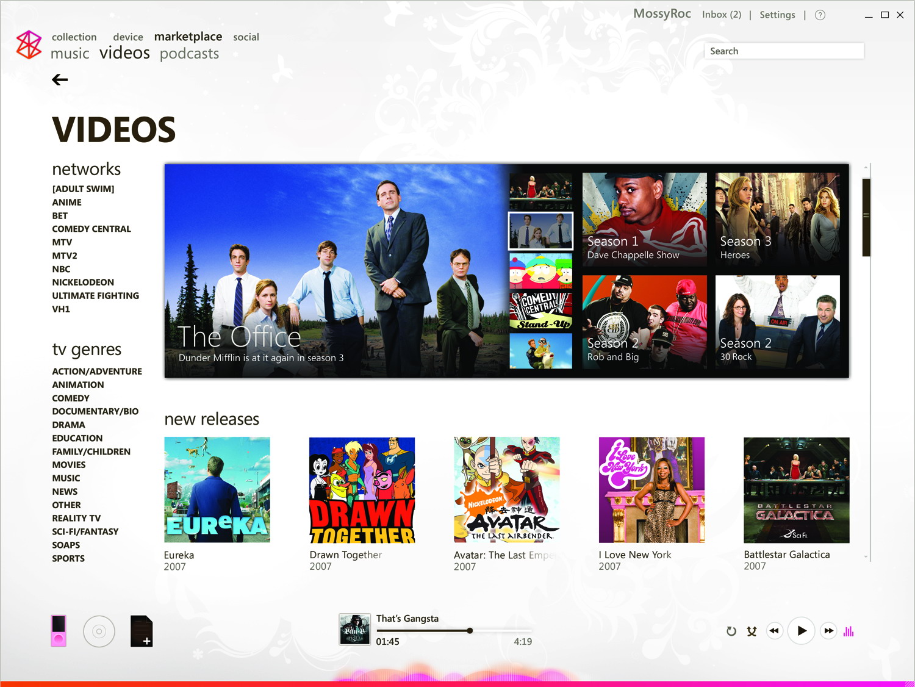Open the Eureka cover art
The width and height of the screenshot is (915, 687).
217,490
